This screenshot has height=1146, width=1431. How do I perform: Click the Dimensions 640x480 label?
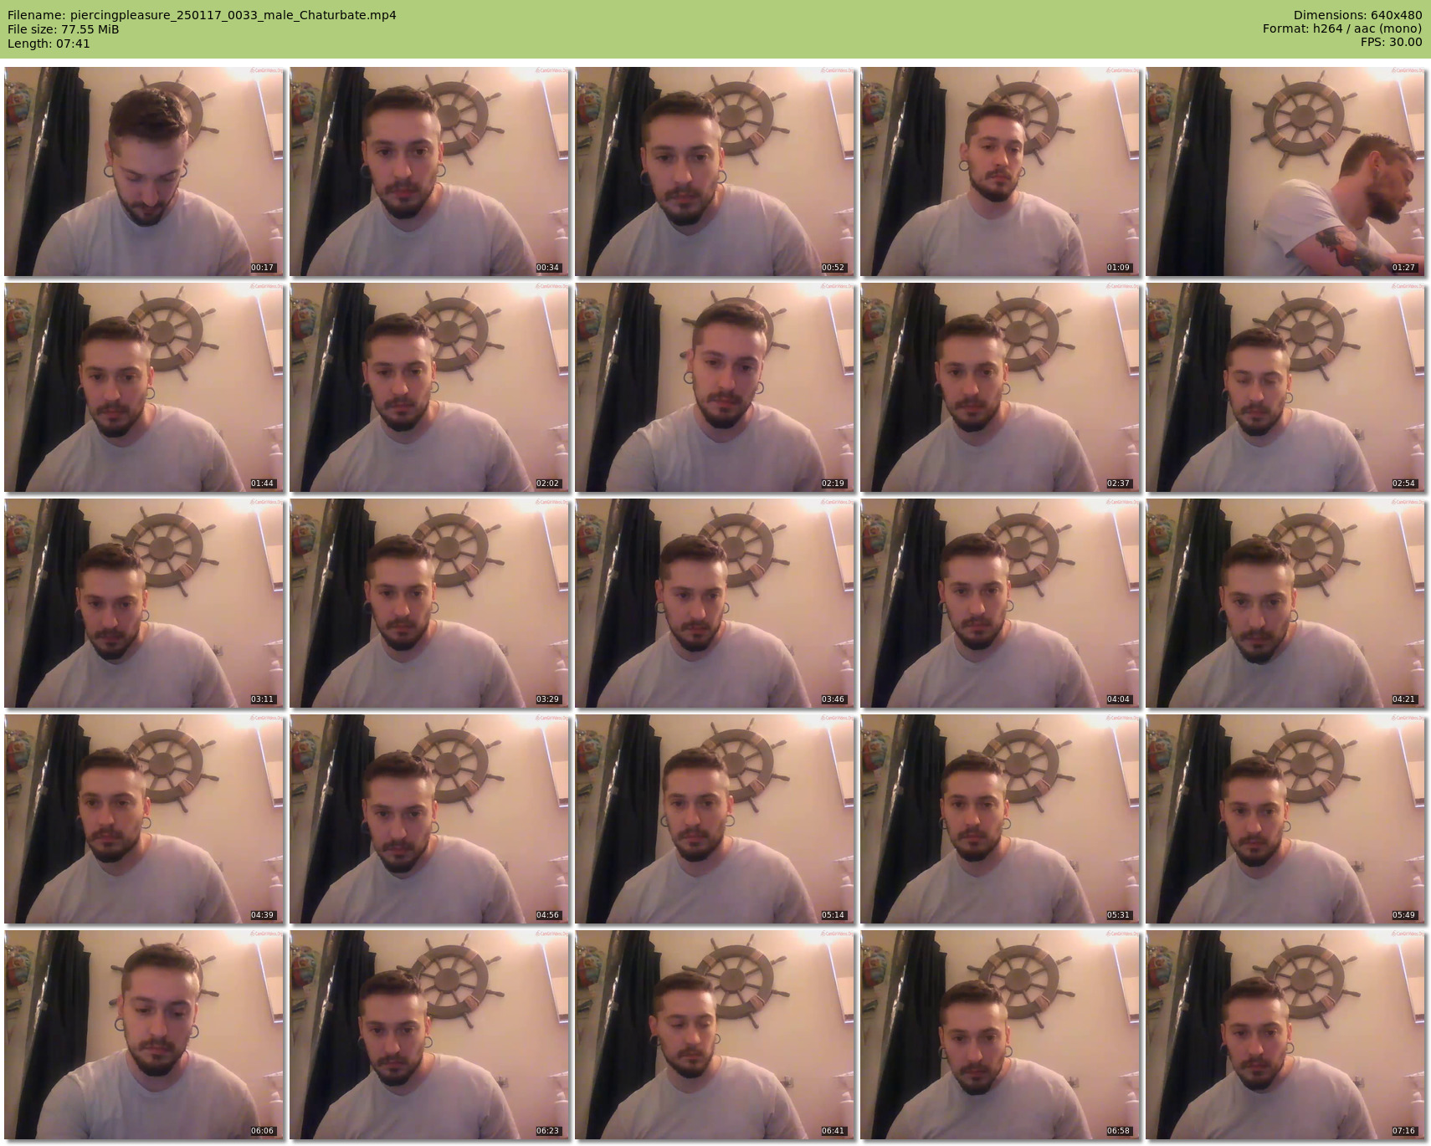pyautogui.click(x=1357, y=15)
